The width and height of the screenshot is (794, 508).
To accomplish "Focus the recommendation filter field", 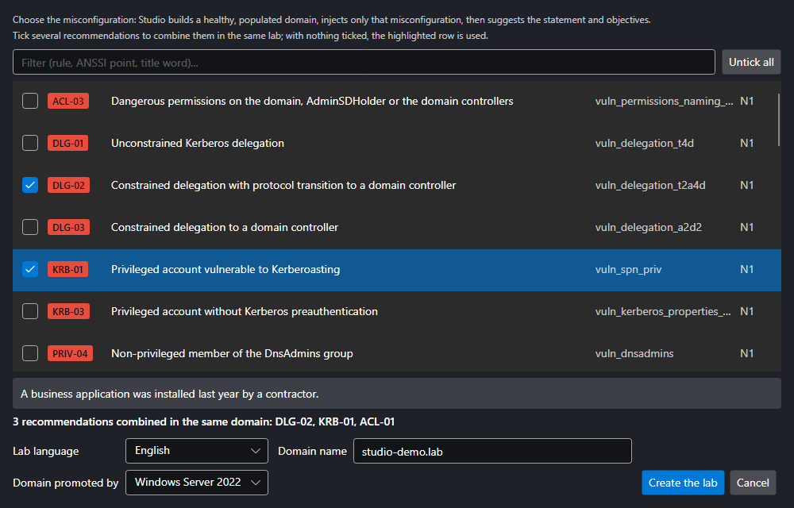I will click(x=364, y=62).
